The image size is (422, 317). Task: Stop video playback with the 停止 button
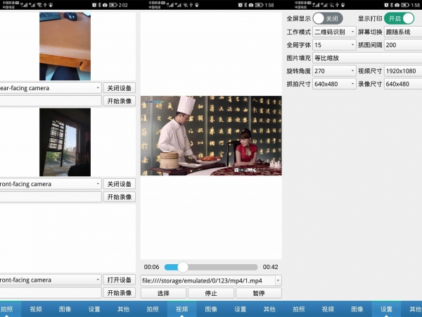(x=210, y=293)
